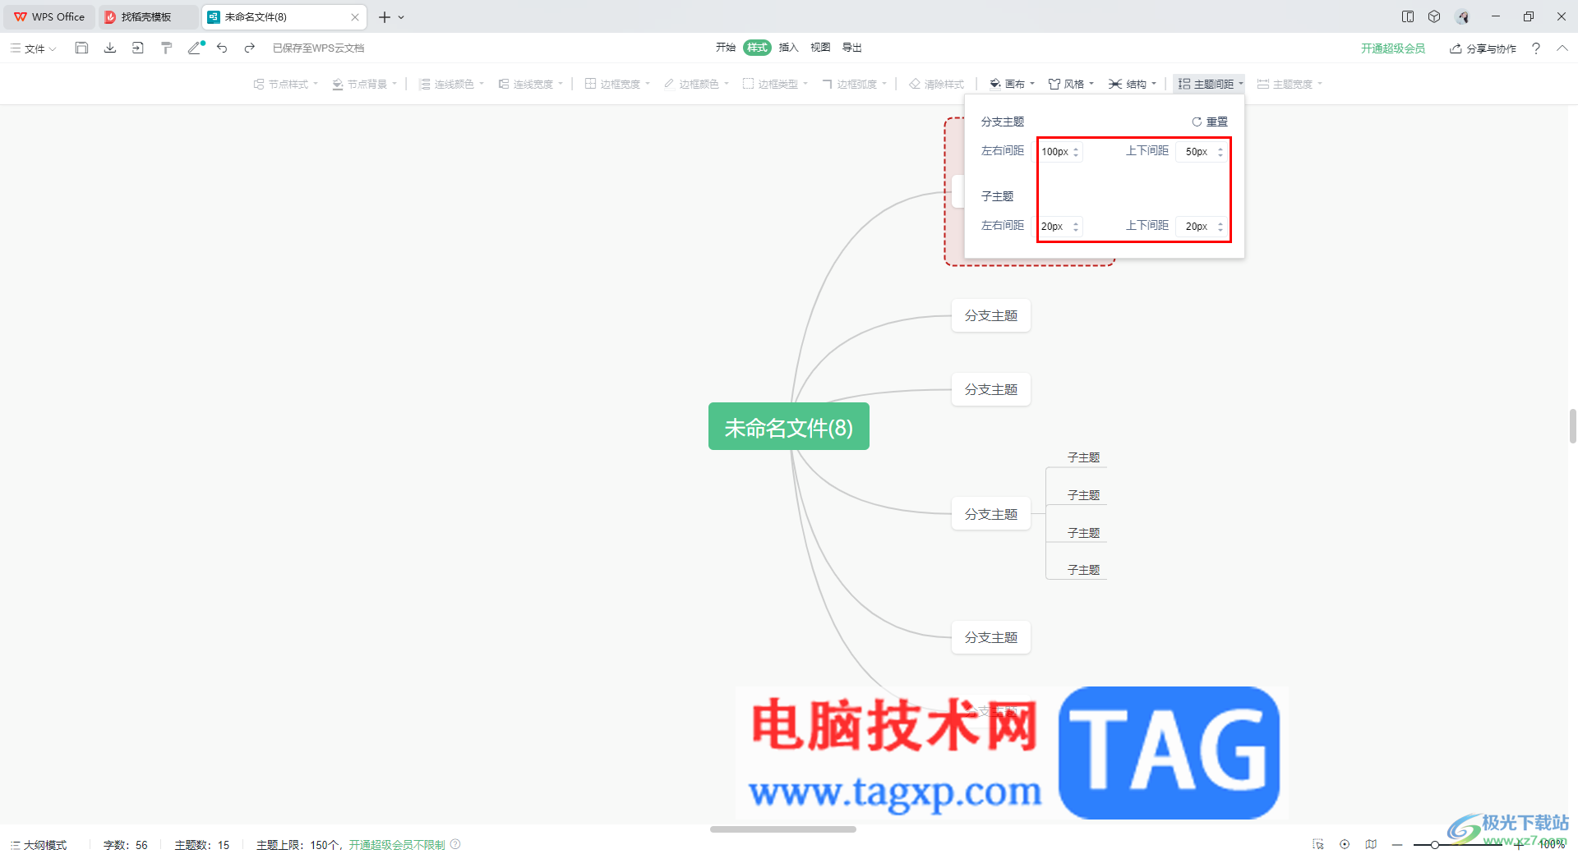Open the 边框颜色 dropdown
The width and height of the screenshot is (1578, 854).
pos(696,84)
